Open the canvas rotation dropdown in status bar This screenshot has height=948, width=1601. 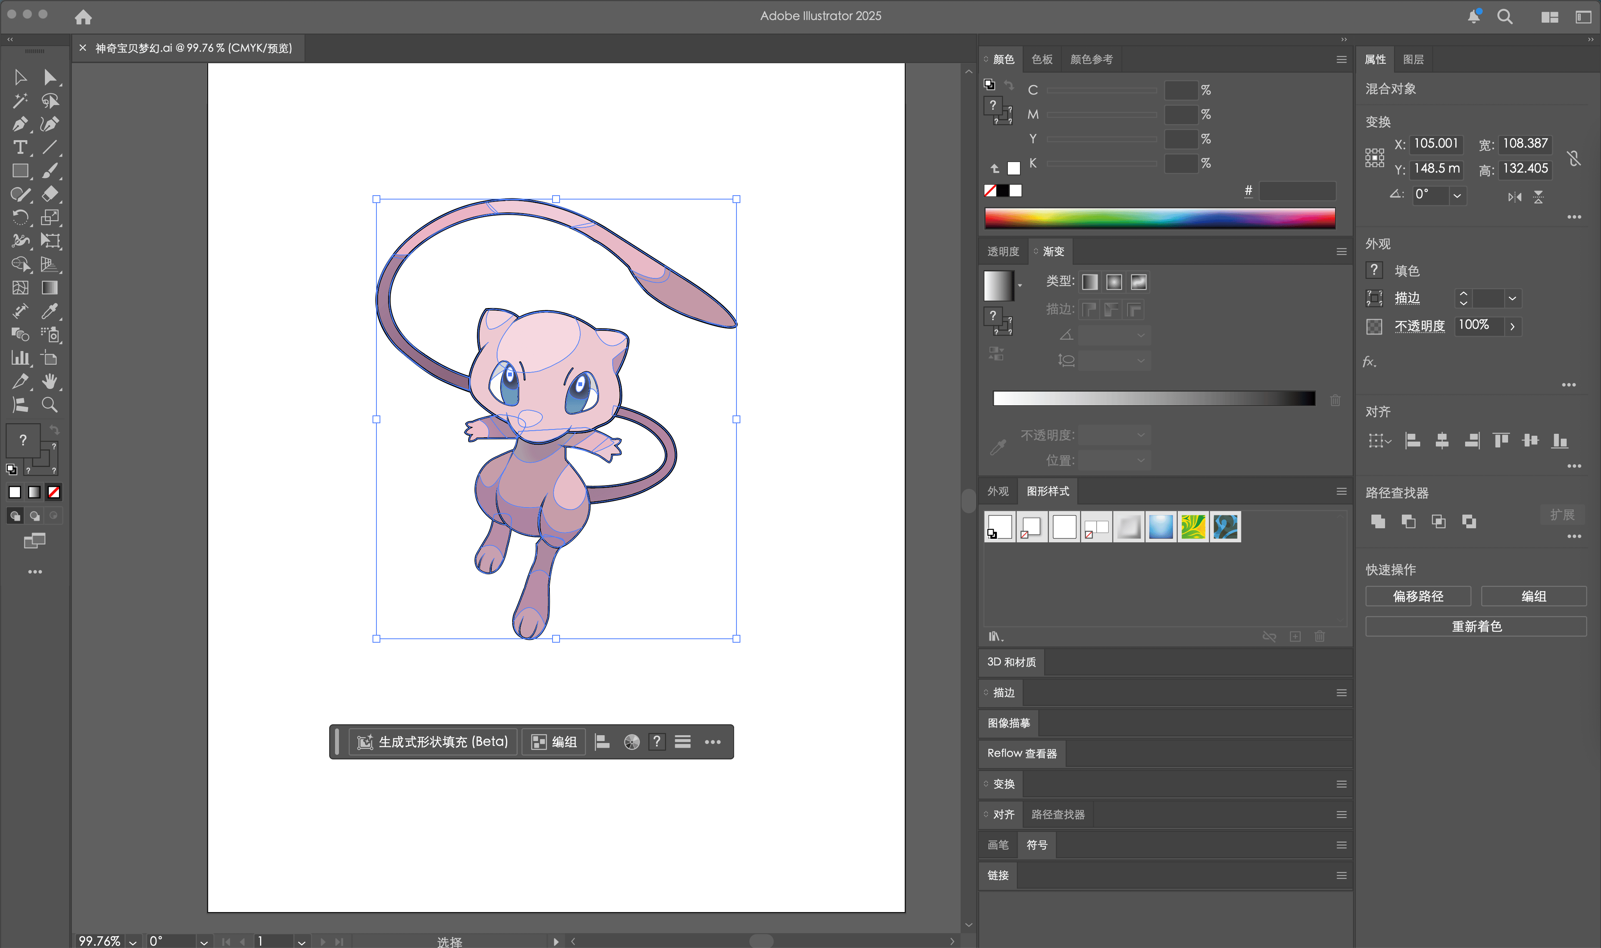tap(204, 942)
